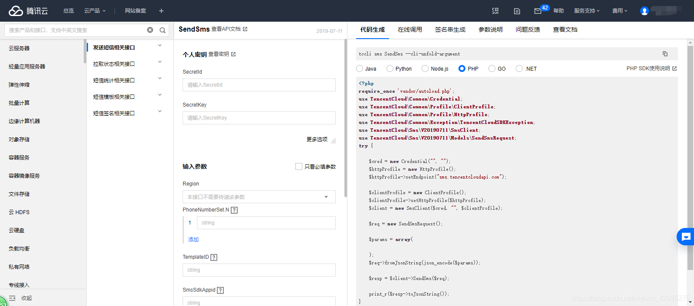The image size is (694, 306).
Task: Select the Java language option
Action: coord(360,68)
